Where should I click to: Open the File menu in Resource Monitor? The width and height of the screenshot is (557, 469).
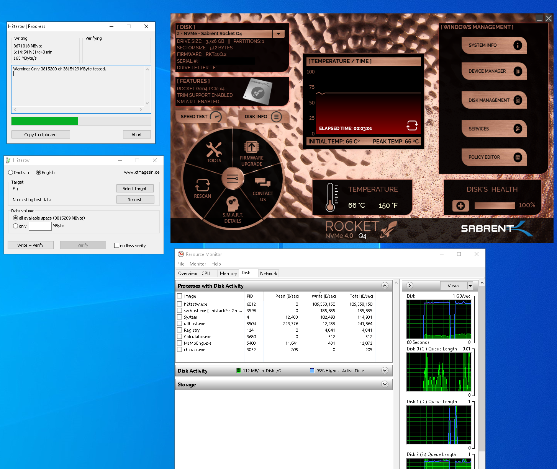tap(181, 264)
